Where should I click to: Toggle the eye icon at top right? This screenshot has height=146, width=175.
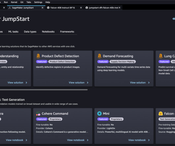[x=174, y=19]
